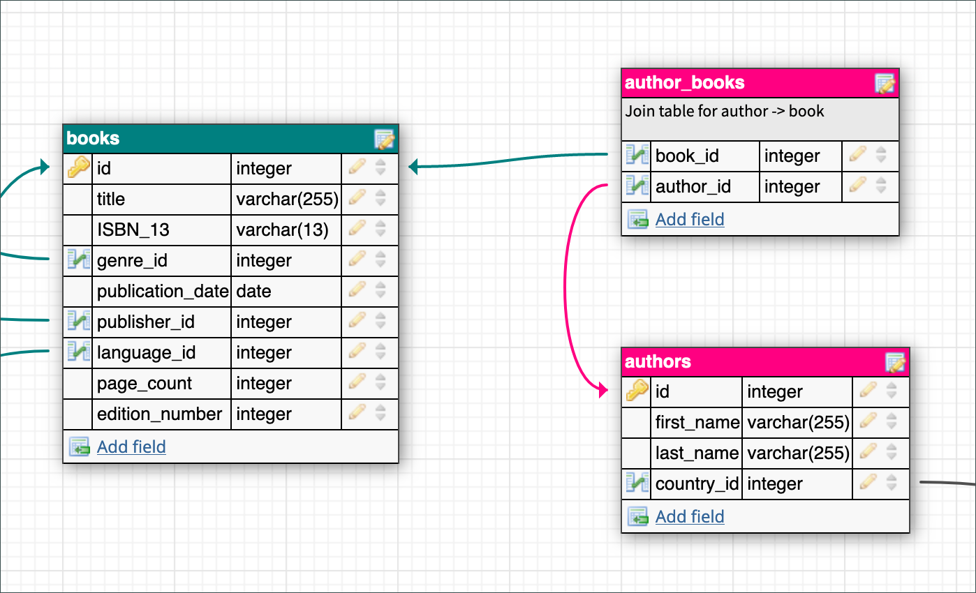Click the varchar(255) type of title
Viewport: 976px width, 593px height.
pyautogui.click(x=286, y=199)
